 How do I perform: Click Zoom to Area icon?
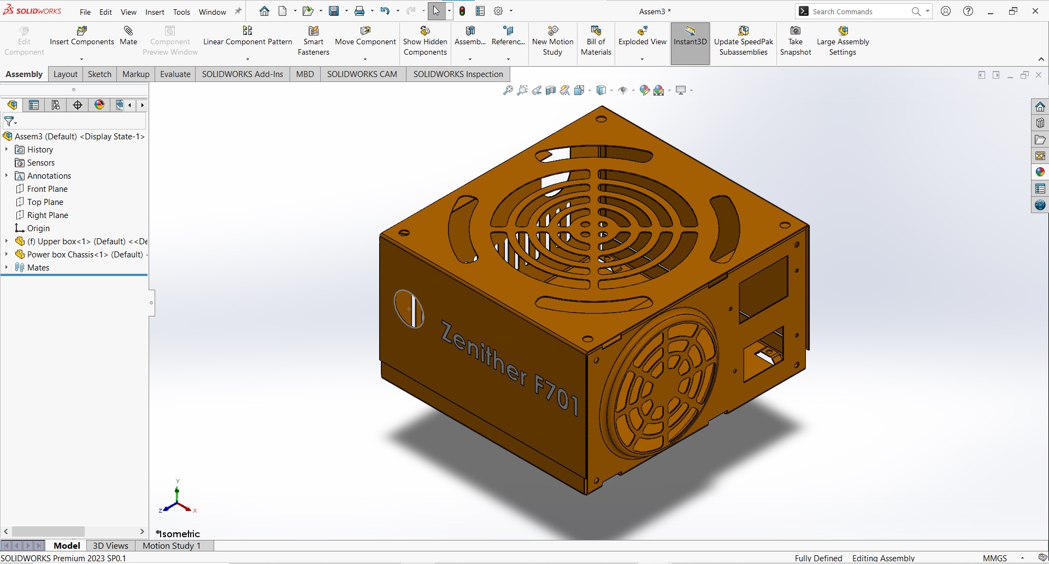point(522,90)
